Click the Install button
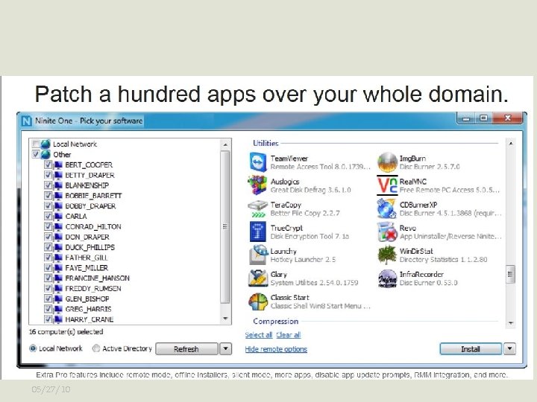This screenshot has width=537, height=402. 471,349
